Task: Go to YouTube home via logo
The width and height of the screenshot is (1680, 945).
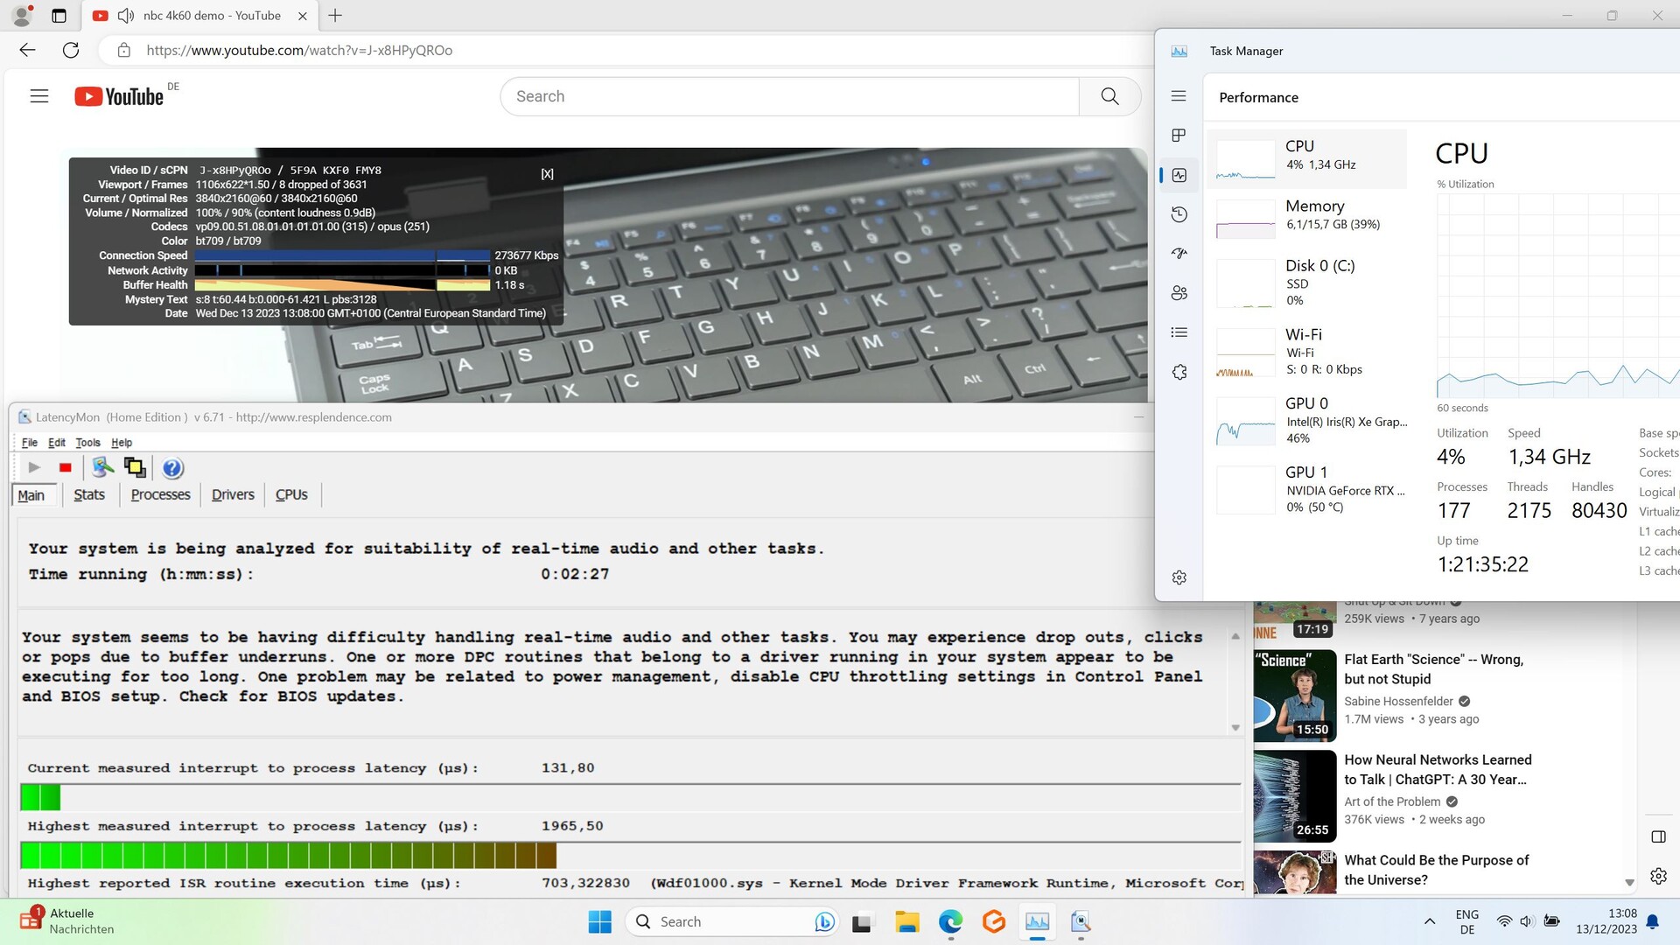Action: (x=119, y=96)
